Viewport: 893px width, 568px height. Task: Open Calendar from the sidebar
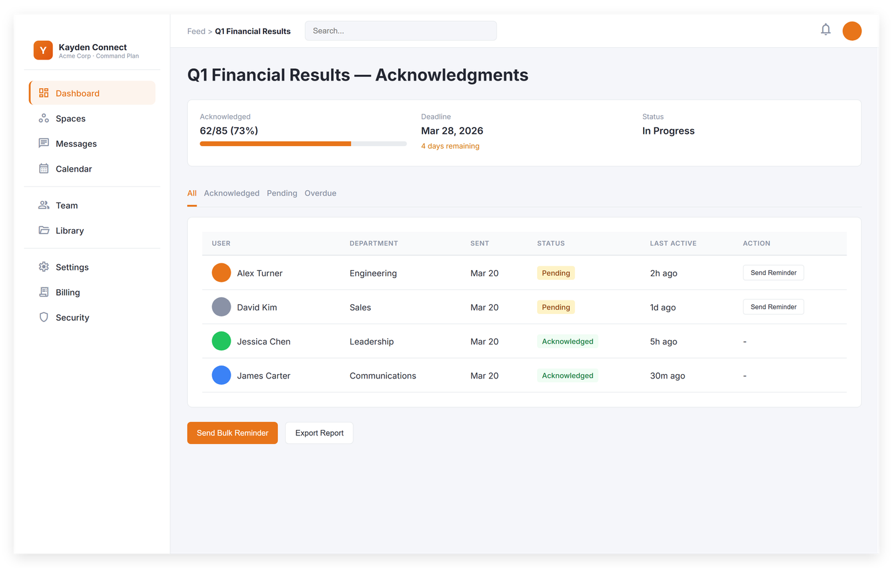point(92,168)
